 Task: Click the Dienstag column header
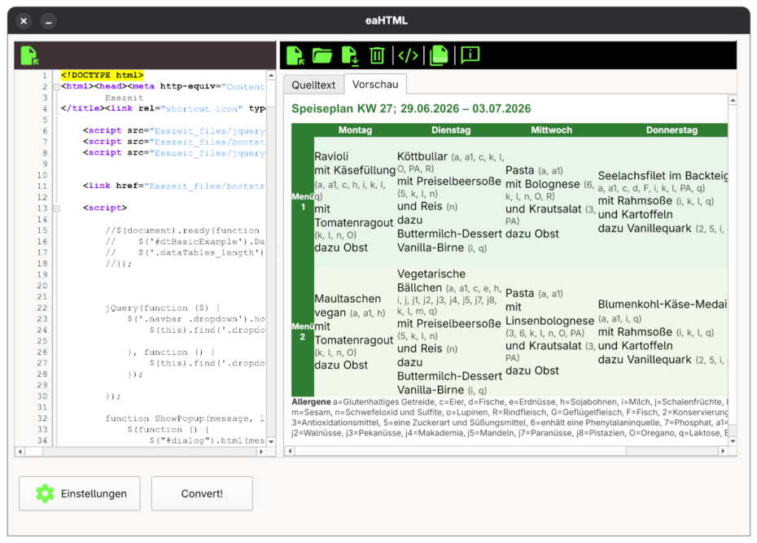point(450,129)
